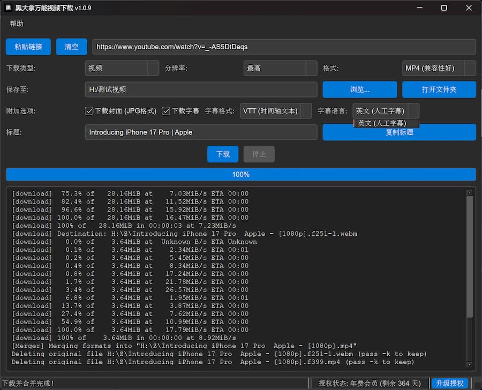Image resolution: width=482 pixels, height=390 pixels.
Task: Click the 粘贴链接 button
Action: (x=28, y=47)
